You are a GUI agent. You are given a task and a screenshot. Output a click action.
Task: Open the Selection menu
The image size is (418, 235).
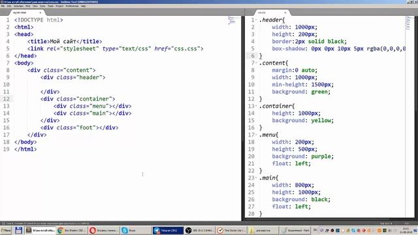(x=18, y=6)
